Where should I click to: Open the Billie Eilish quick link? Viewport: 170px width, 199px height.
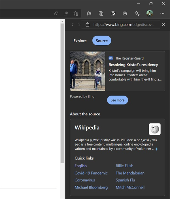pyautogui.click(x=124, y=166)
